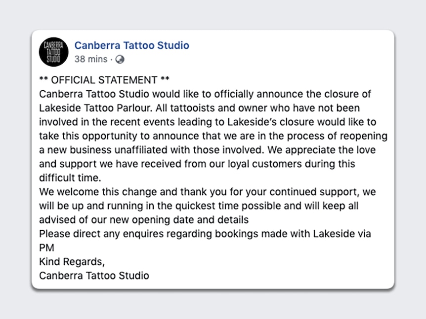Click the "Please direct any enquires" line

pyautogui.click(x=205, y=234)
